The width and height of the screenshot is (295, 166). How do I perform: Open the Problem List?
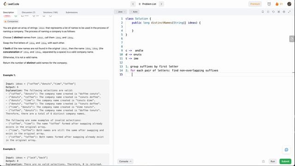147,4
